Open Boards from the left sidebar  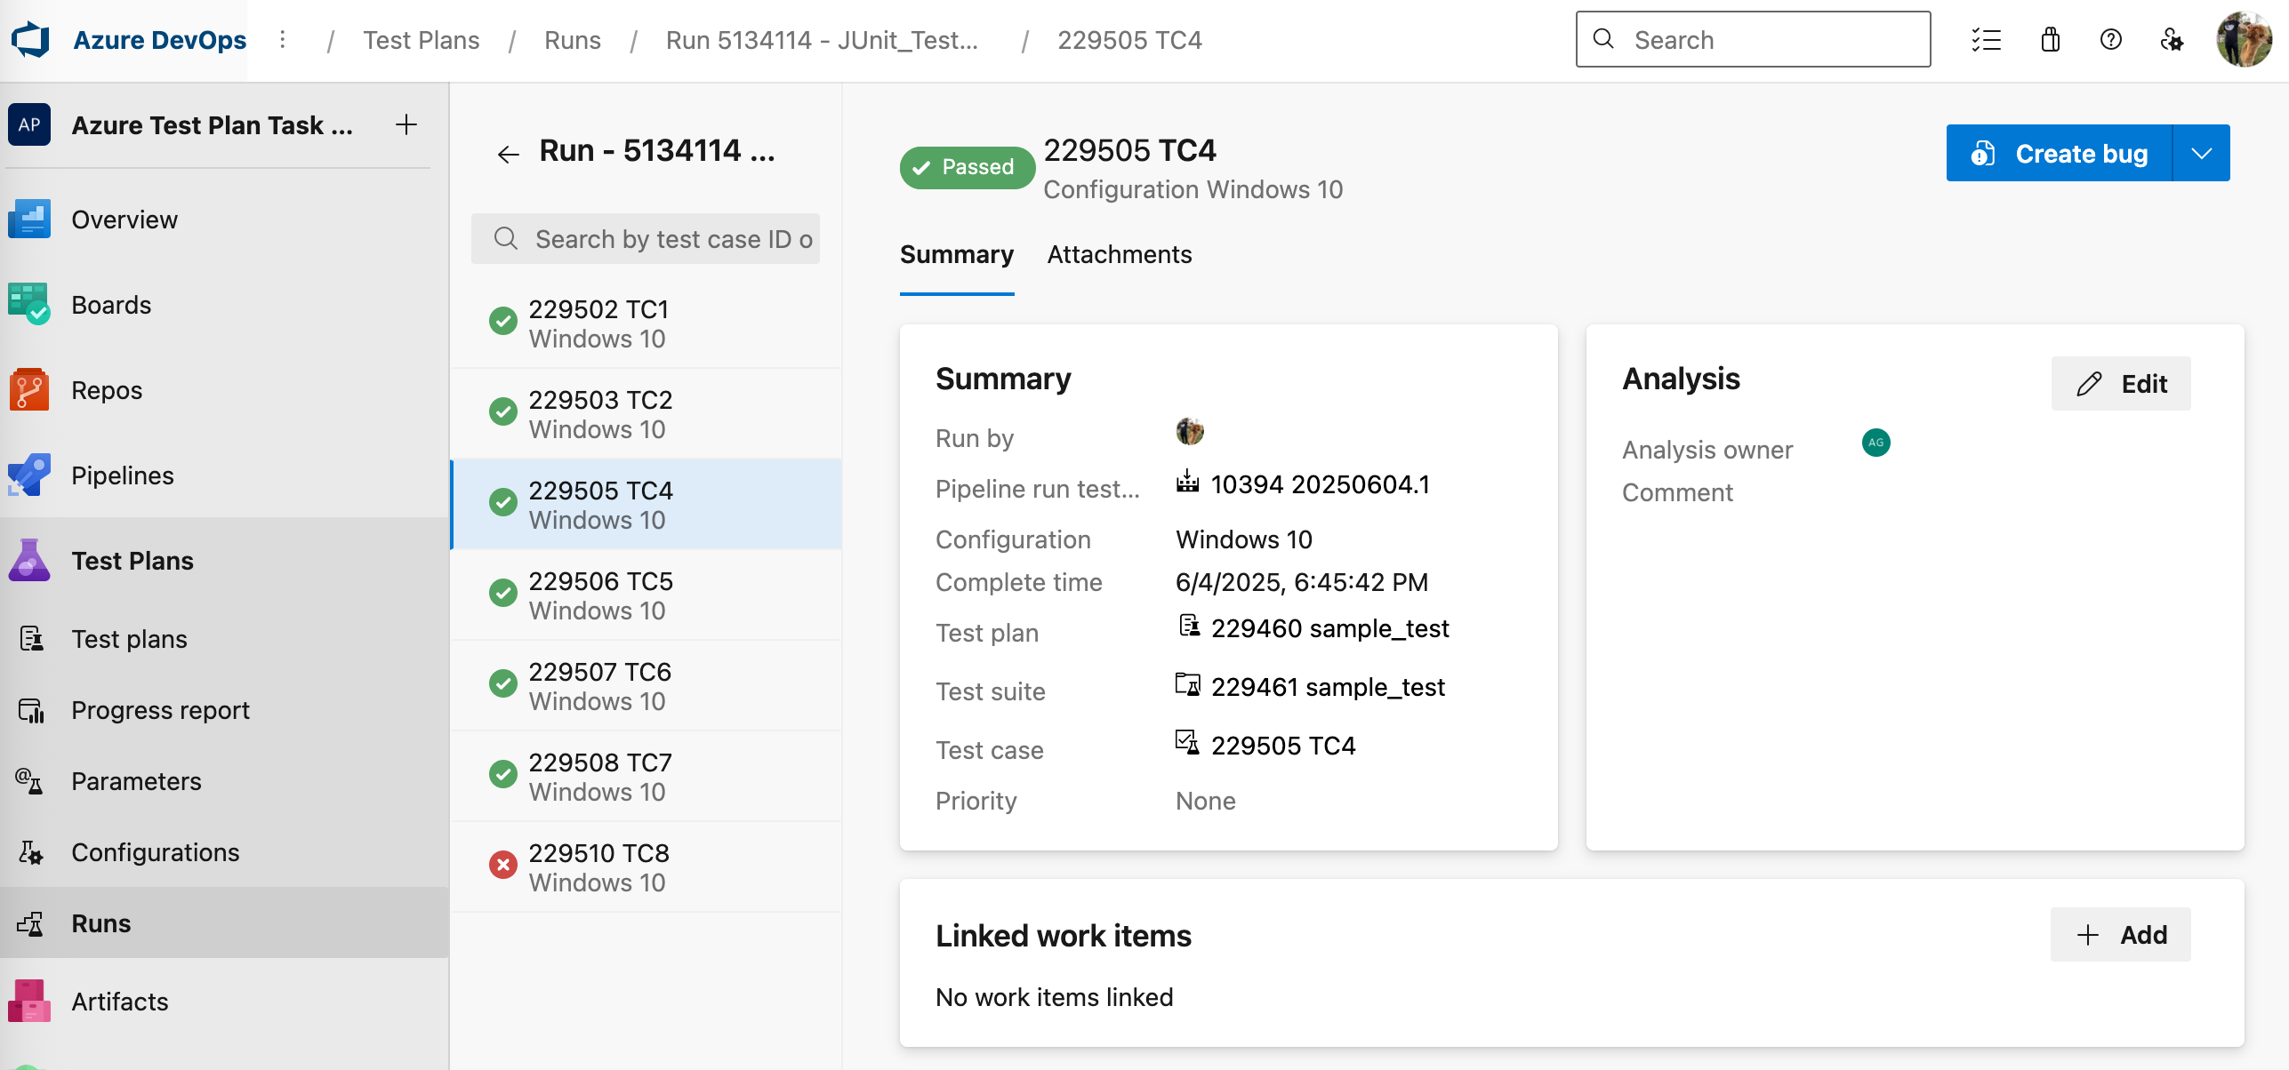point(111,304)
